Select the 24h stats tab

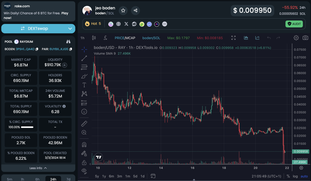tap(53, 179)
